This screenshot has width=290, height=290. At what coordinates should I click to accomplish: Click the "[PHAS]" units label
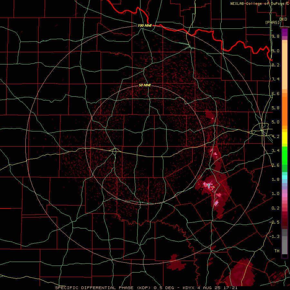[272, 23]
